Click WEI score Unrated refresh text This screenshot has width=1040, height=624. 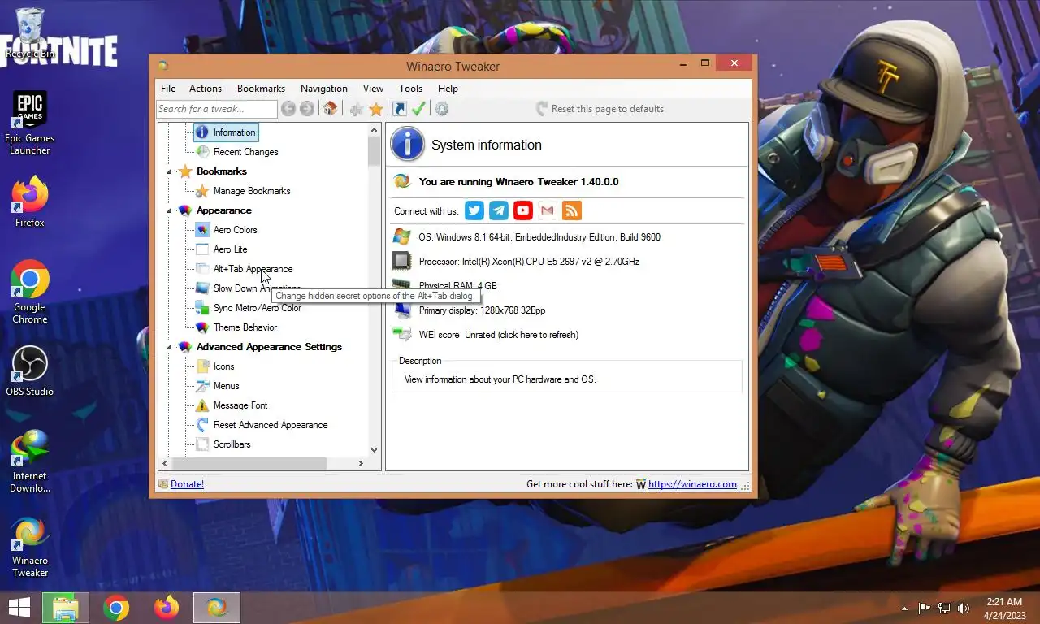[499, 335]
